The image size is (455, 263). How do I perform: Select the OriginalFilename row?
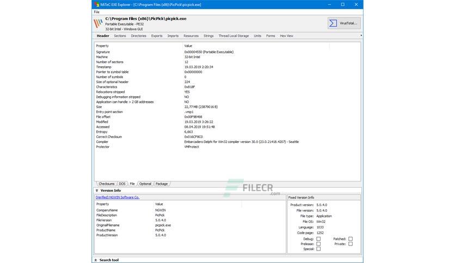point(190,226)
